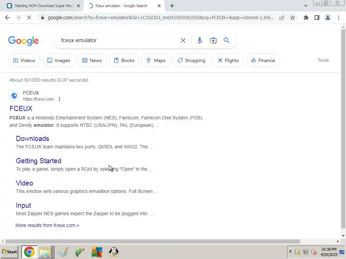Image resolution: width=346 pixels, height=259 pixels.
Task: Open Flights search filter
Action: 228,60
